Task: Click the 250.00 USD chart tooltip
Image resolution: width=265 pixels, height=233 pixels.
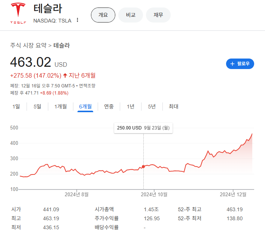Action: 143,128
